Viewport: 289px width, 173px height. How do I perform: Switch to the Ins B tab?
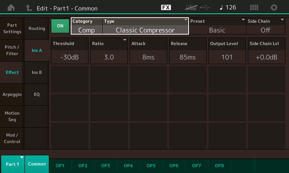[x=37, y=72]
